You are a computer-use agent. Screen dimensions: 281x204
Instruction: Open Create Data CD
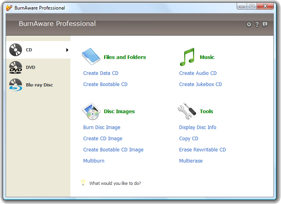pyautogui.click(x=101, y=73)
